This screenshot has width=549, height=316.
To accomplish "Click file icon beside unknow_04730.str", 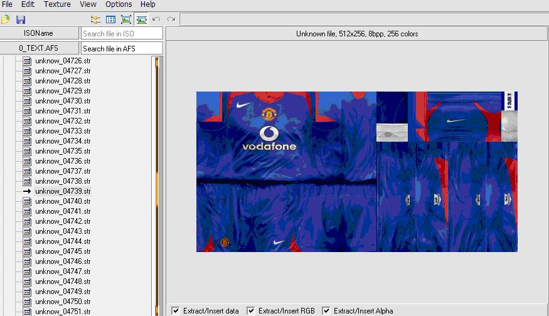I will point(27,101).
